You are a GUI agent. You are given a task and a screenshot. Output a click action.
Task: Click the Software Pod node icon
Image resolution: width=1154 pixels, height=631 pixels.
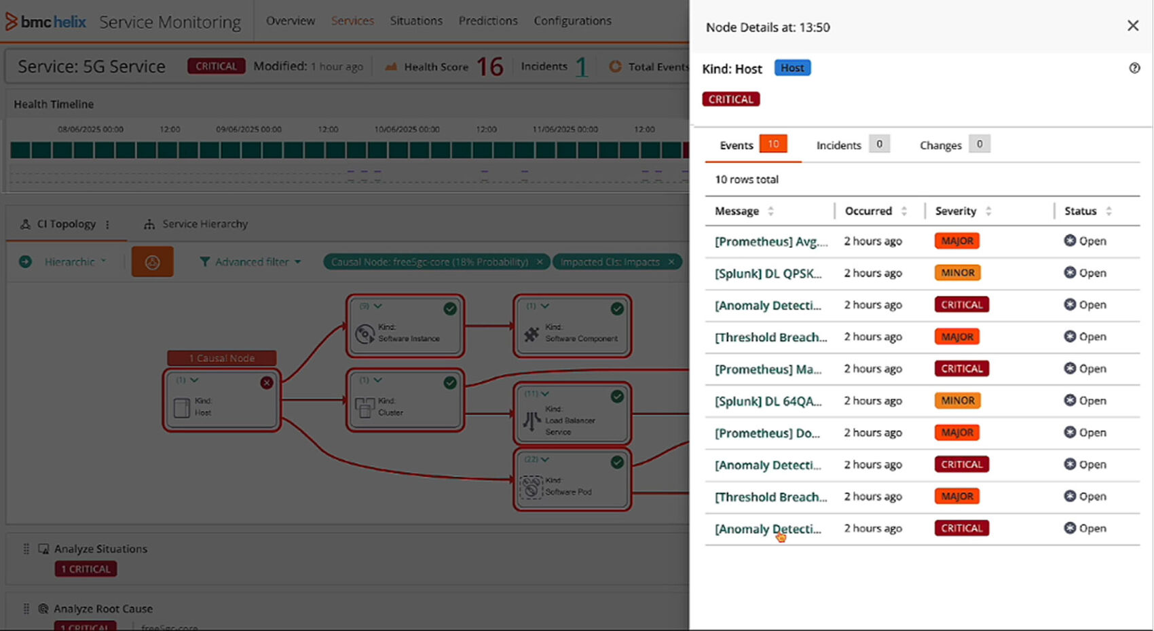pyautogui.click(x=531, y=486)
